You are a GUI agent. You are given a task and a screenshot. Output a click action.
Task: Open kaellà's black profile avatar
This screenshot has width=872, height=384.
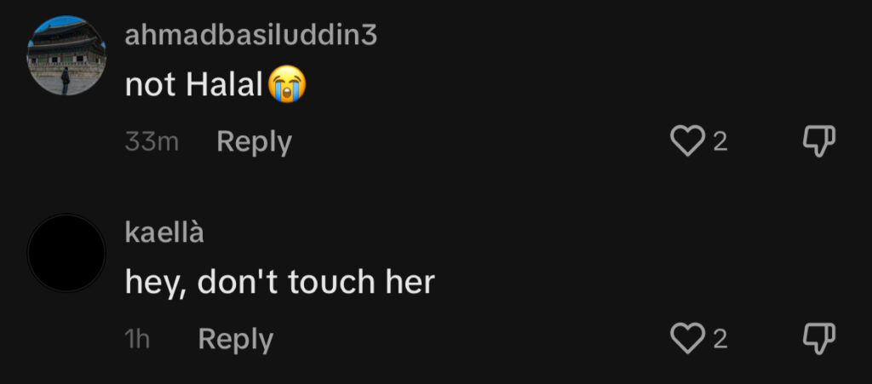[66, 253]
